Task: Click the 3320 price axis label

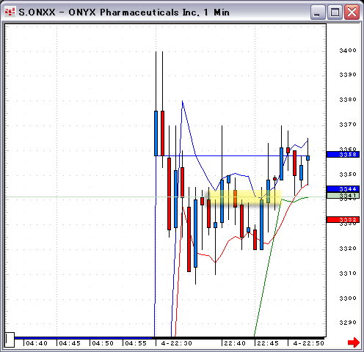Action: pos(348,249)
